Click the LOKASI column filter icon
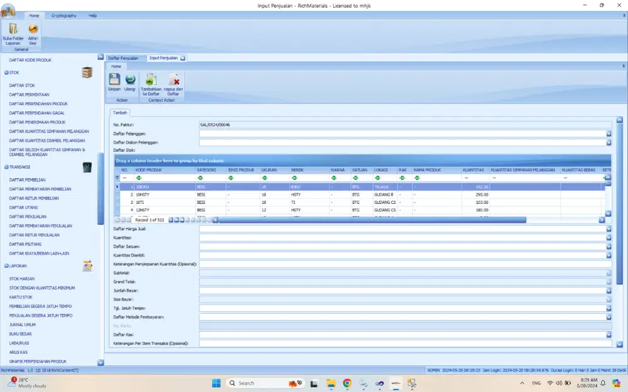This screenshot has width=628, height=392. (377, 178)
